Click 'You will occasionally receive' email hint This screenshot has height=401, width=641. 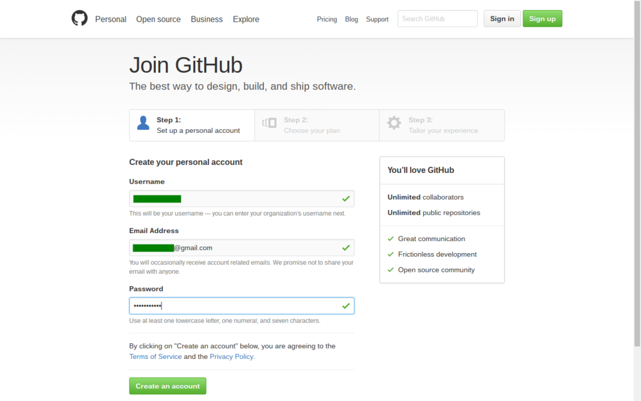pyautogui.click(x=241, y=267)
